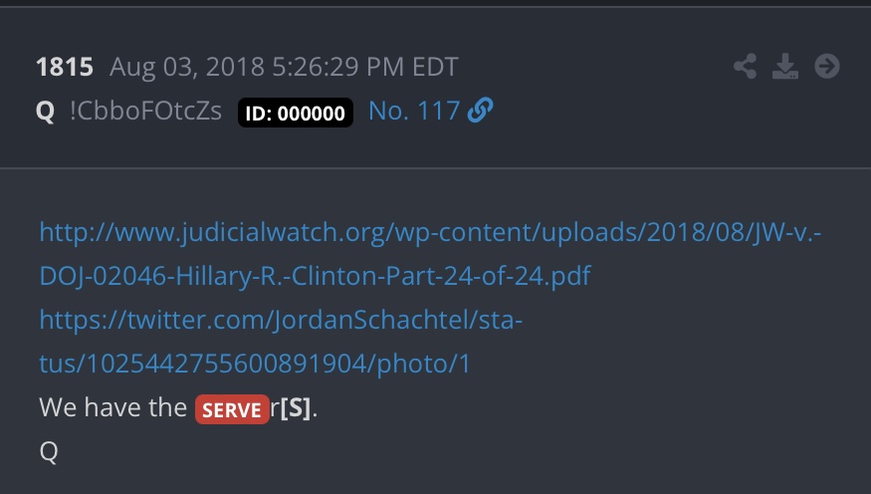Click the bold Q author name in header
The image size is (871, 494).
45,112
